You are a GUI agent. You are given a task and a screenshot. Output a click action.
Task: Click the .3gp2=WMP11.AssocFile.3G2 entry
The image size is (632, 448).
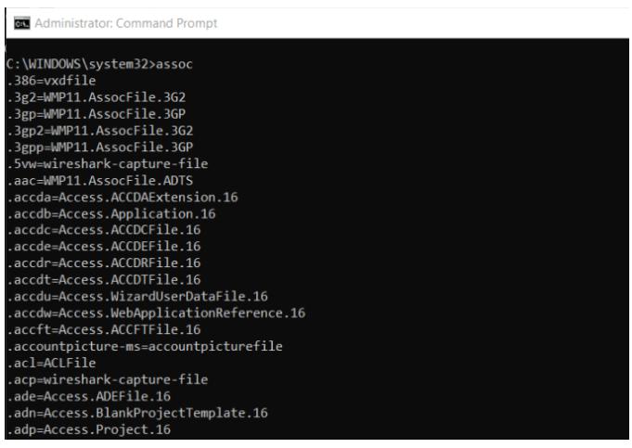(x=100, y=131)
